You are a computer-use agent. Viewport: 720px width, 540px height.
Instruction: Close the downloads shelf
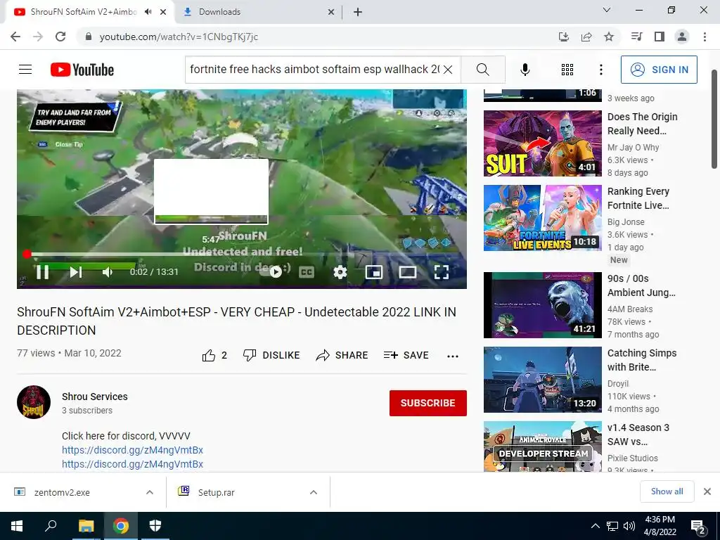pos(707,491)
